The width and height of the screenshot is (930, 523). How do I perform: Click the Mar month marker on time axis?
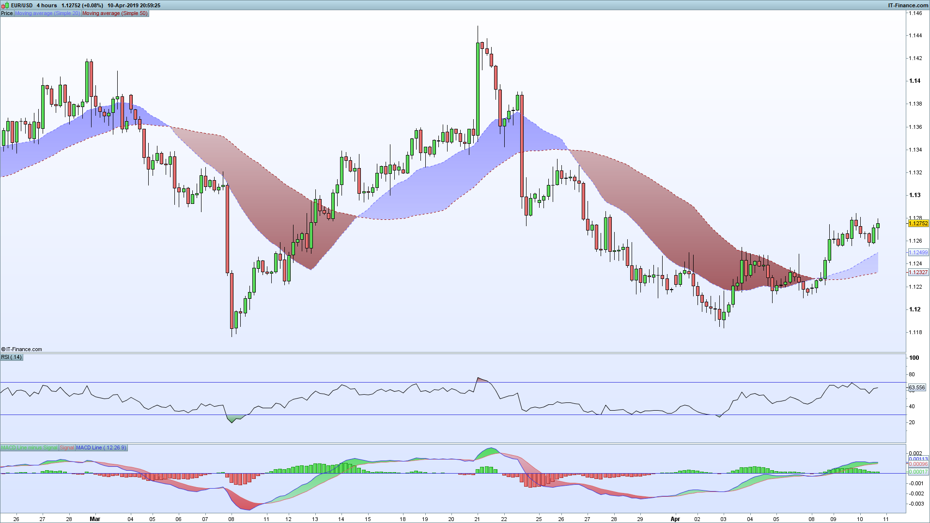[x=95, y=519]
